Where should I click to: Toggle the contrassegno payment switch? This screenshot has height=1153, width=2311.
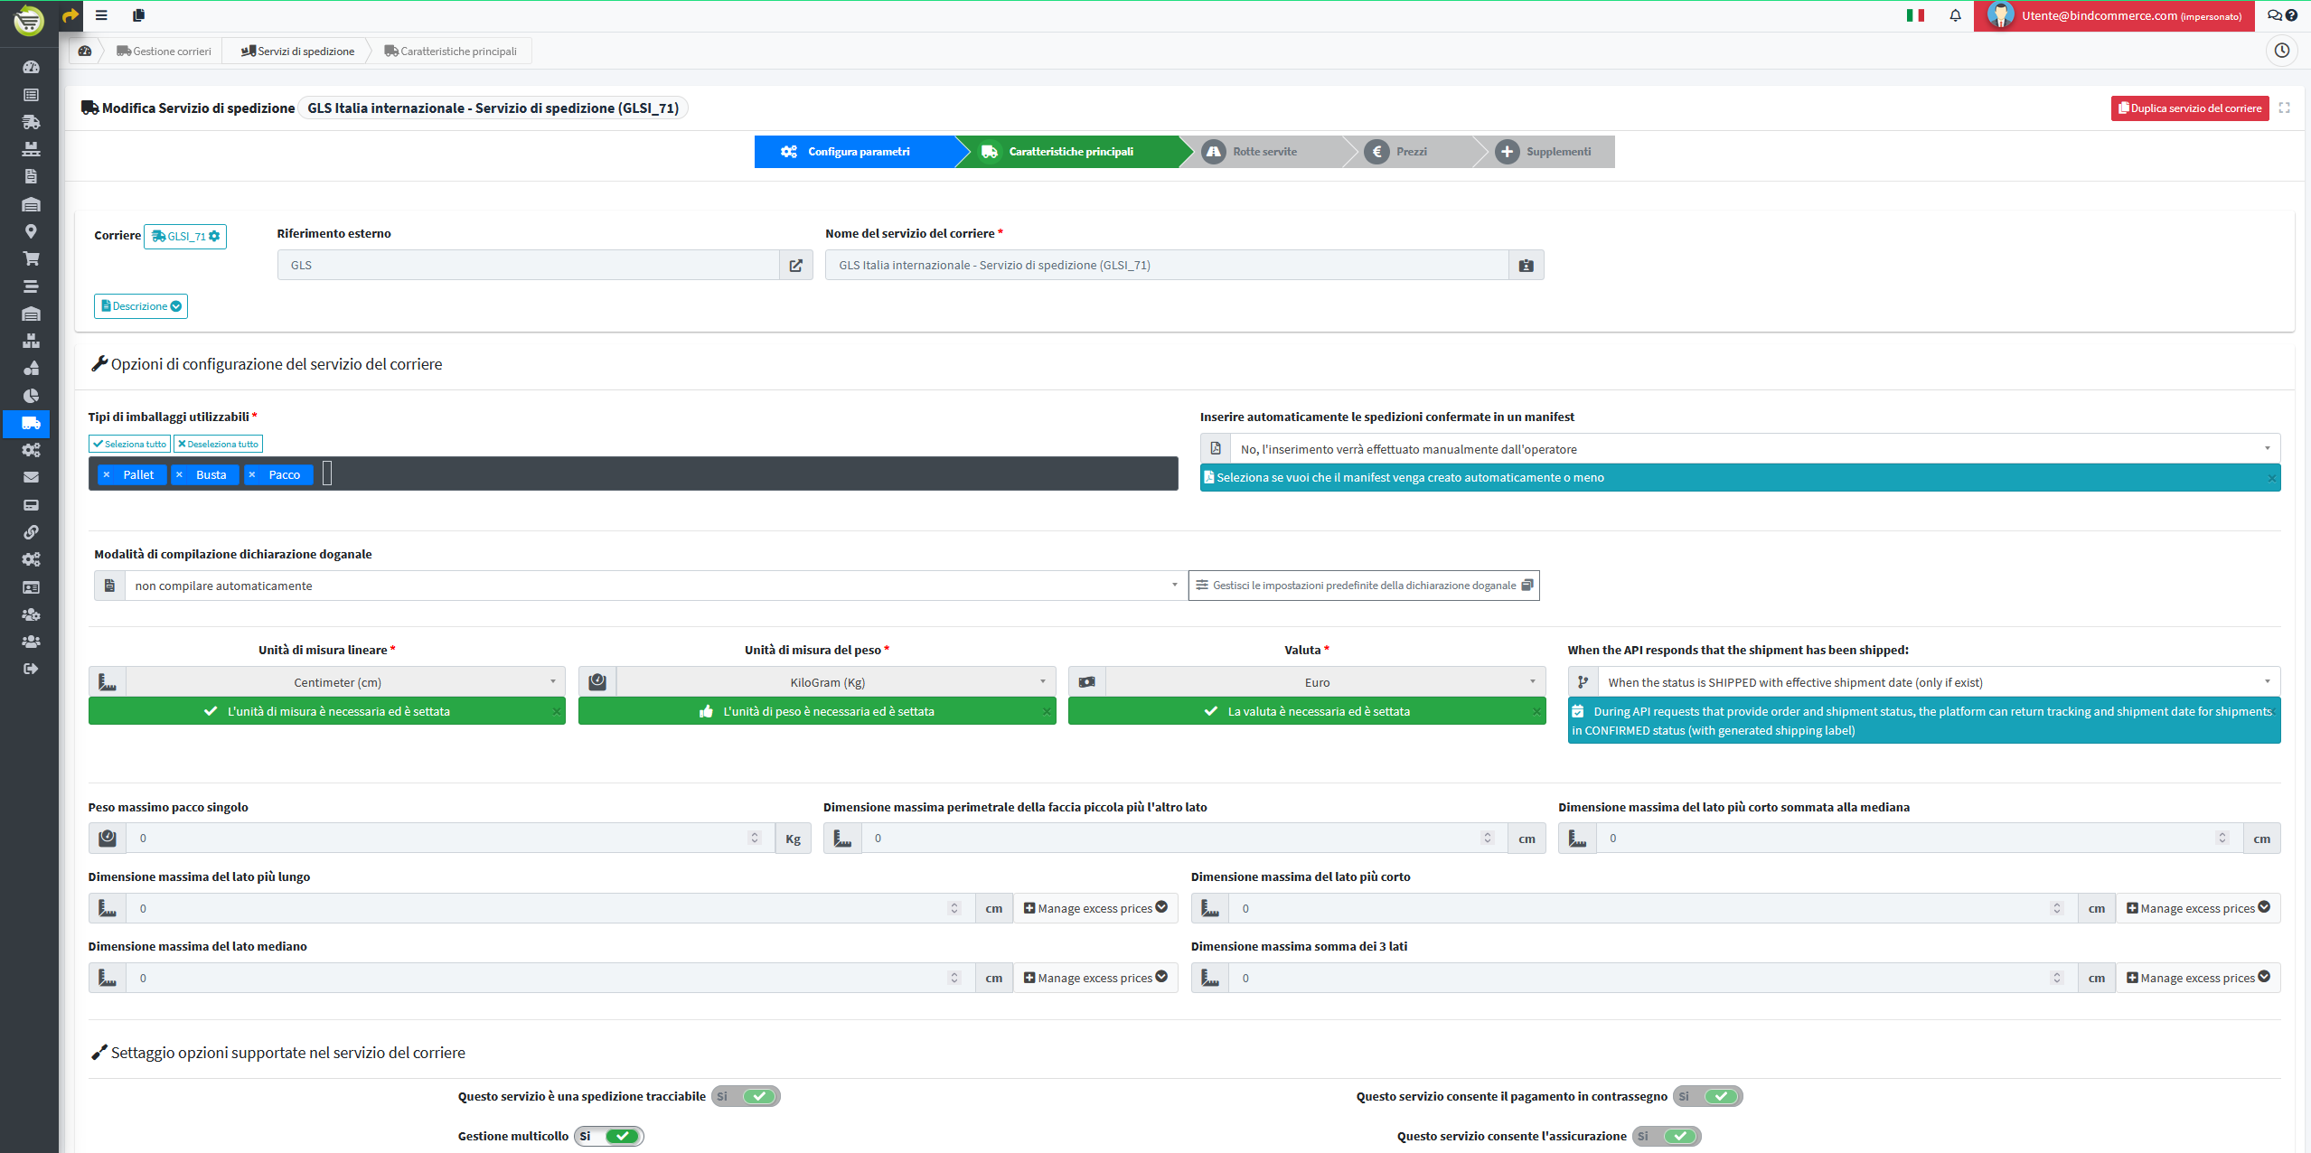pos(1707,1096)
